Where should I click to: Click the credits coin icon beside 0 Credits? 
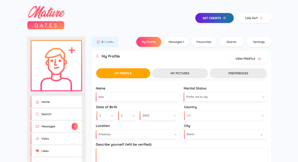(98, 42)
